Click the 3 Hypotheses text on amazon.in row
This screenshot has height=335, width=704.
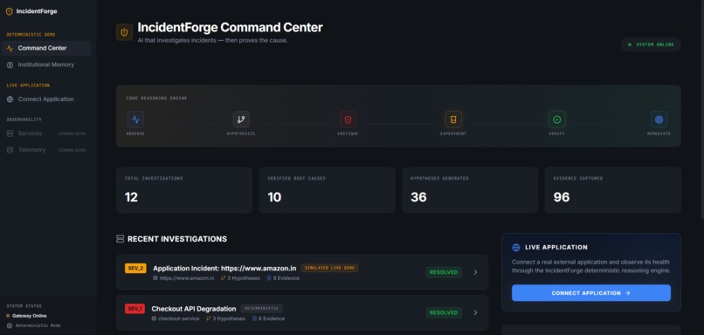(x=244, y=278)
